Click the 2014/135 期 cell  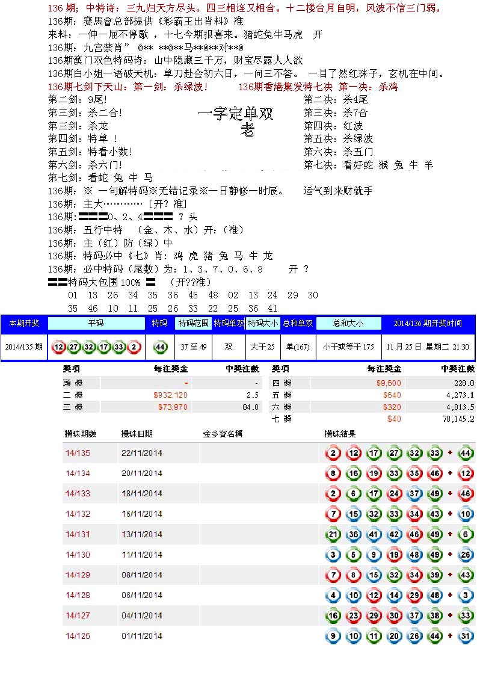click(24, 347)
